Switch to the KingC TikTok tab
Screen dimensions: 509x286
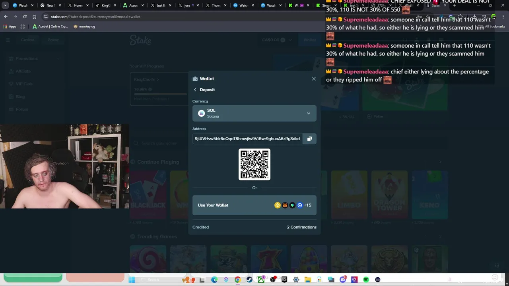click(x=105, y=6)
